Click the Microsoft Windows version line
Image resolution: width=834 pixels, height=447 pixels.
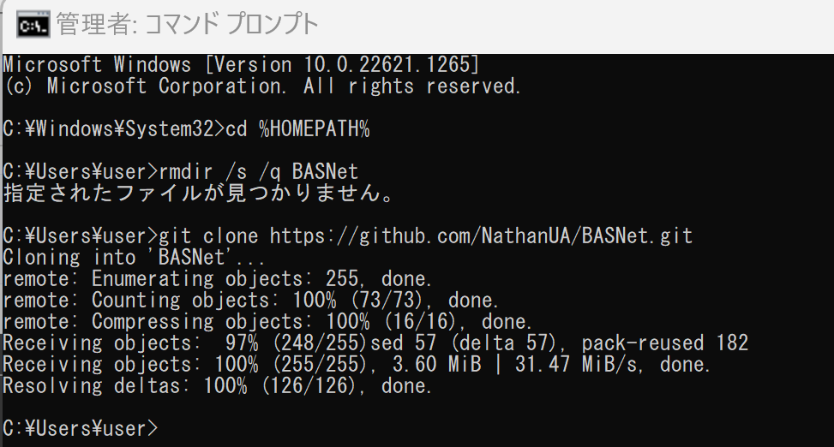(241, 65)
